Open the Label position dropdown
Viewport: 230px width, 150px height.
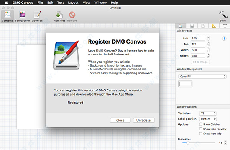(208, 119)
